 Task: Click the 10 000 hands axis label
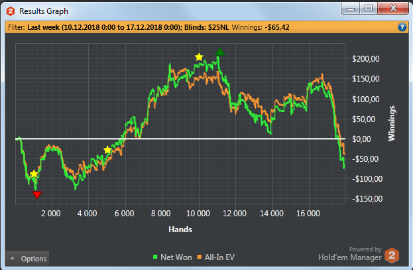(x=198, y=214)
